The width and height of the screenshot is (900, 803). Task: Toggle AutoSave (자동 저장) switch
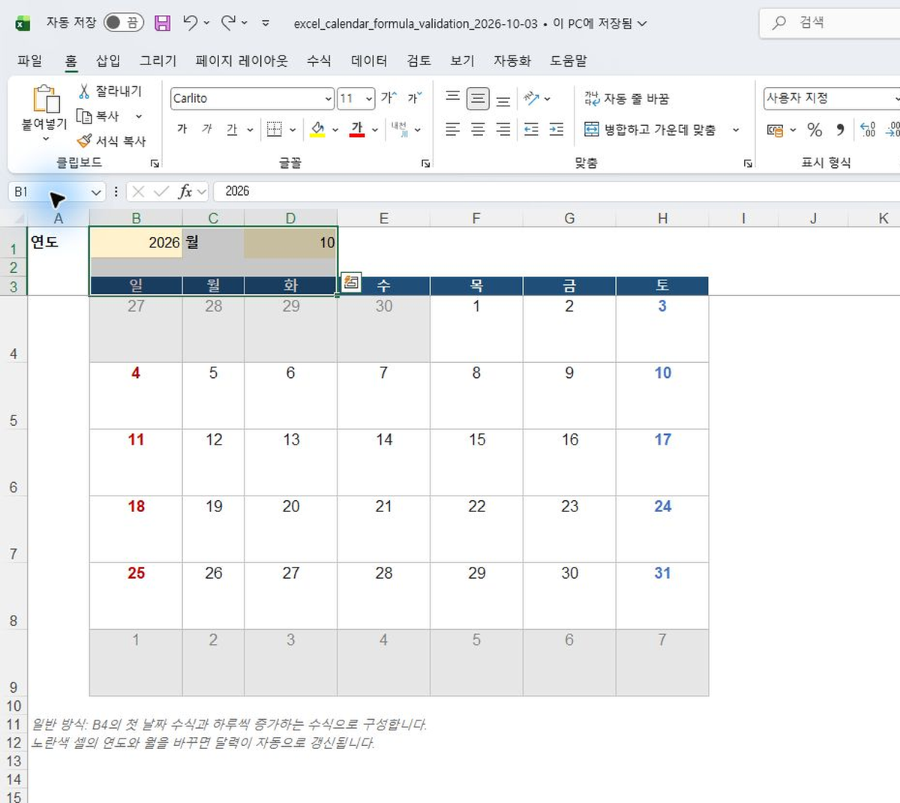[124, 22]
